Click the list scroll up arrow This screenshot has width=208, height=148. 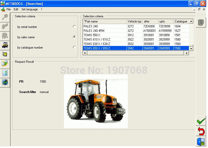click(191, 21)
